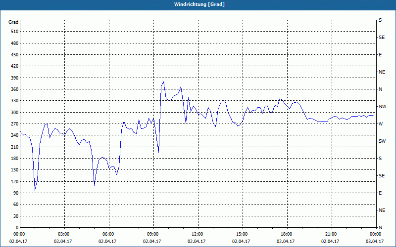Click the 420 y-axis label
The width and height of the screenshot is (396, 247).
pos(14,66)
